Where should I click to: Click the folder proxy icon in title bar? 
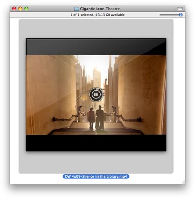tap(77, 9)
